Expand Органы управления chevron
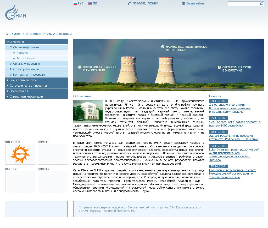 [11, 64]
